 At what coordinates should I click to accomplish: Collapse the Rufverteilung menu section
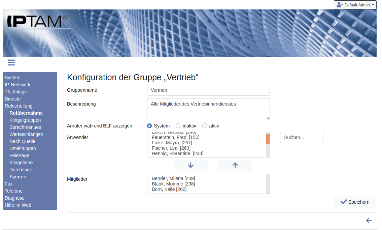(19, 106)
